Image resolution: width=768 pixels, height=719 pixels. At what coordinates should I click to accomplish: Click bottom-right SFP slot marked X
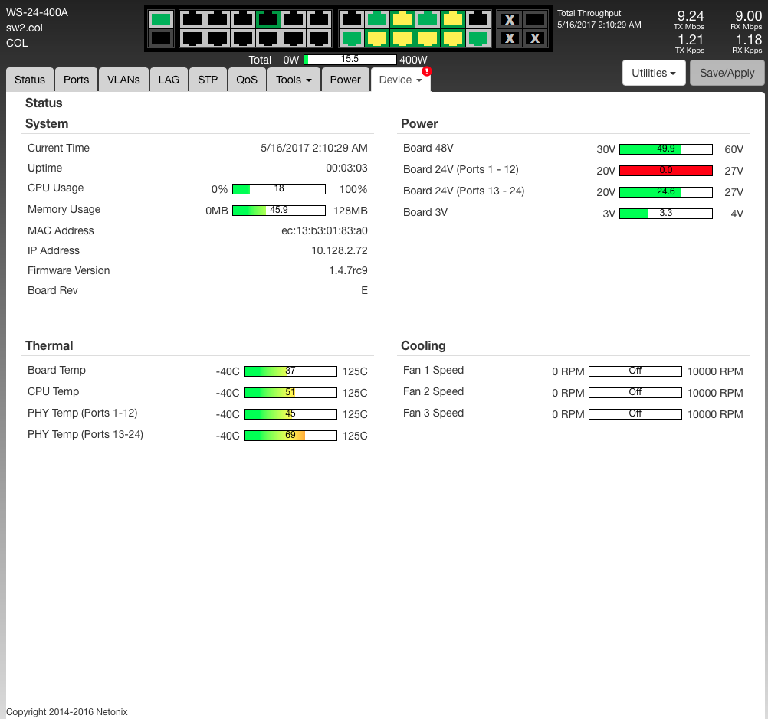(535, 38)
